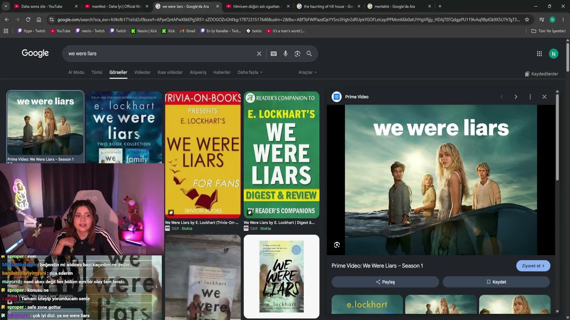570x320 pixels.
Task: Click the address bar URL field
Action: click(x=289, y=20)
